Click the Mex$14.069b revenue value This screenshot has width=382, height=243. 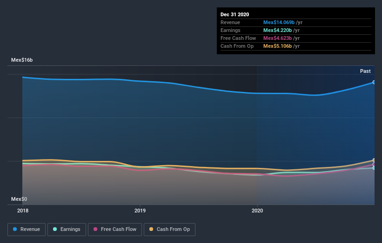(x=279, y=22)
